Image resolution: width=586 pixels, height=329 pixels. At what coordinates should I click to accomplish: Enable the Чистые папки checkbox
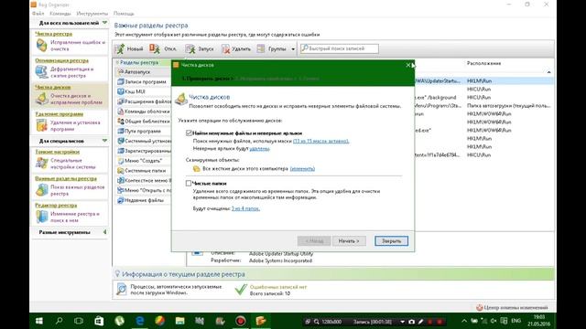click(189, 183)
